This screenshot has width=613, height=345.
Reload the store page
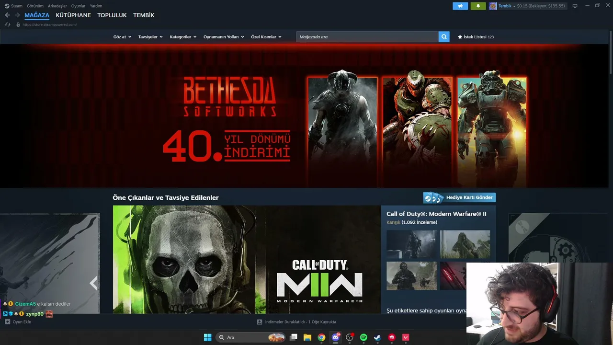[7, 24]
